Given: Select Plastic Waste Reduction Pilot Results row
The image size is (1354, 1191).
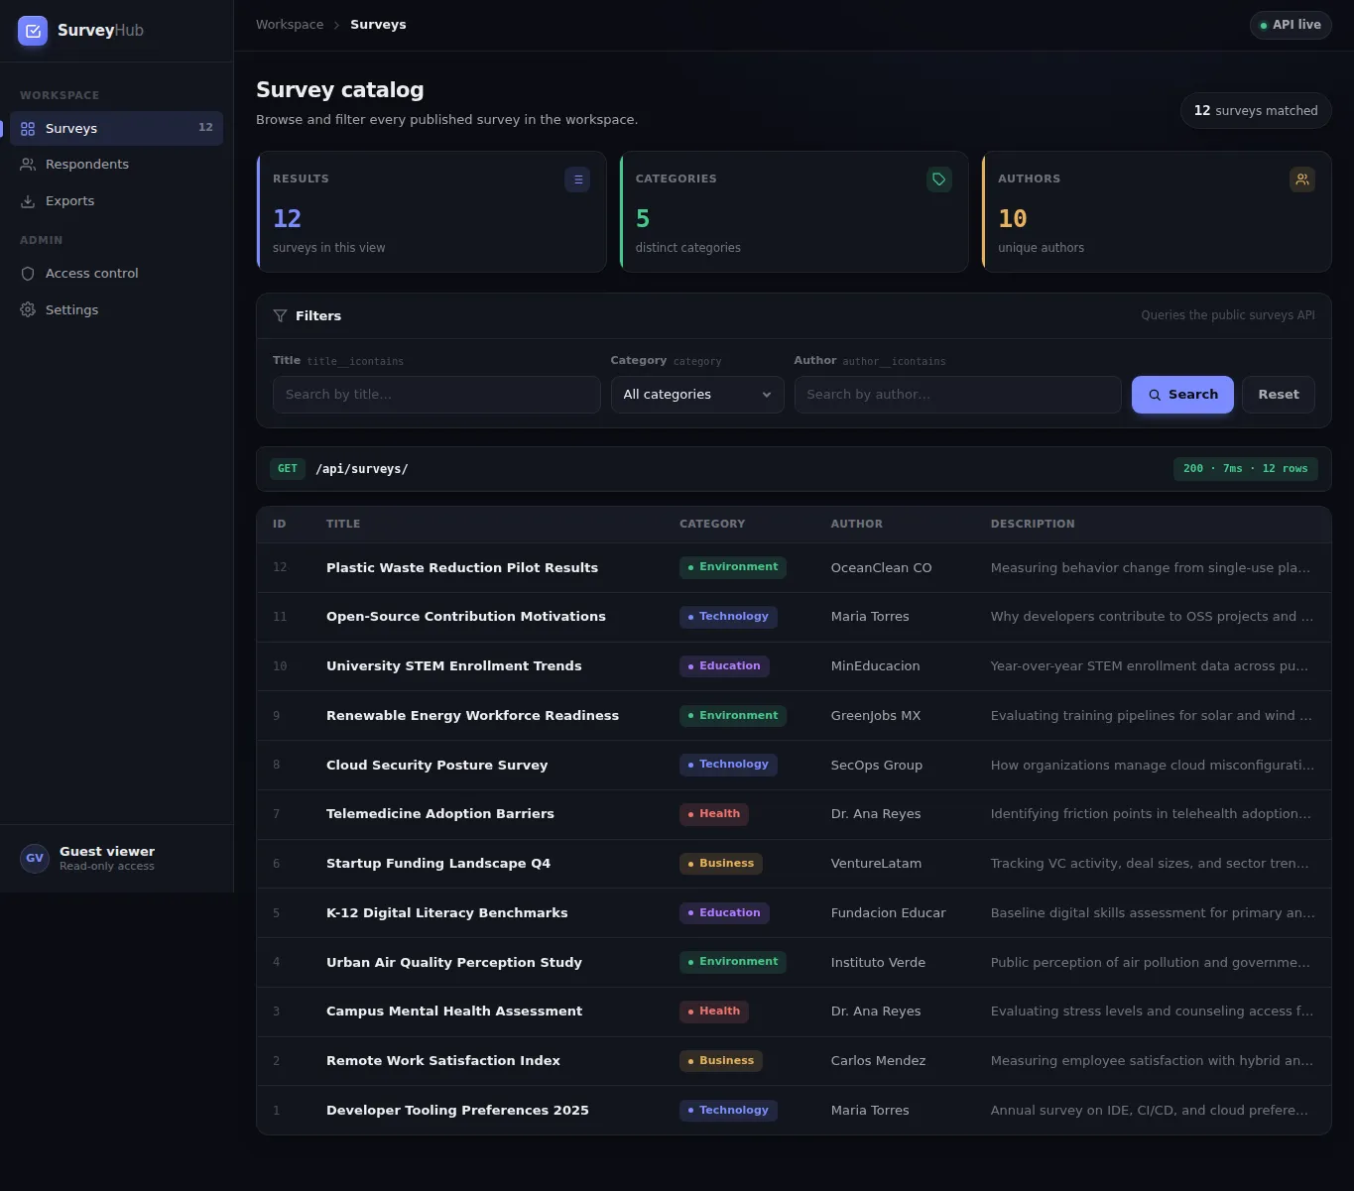Looking at the screenshot, I should 794,568.
